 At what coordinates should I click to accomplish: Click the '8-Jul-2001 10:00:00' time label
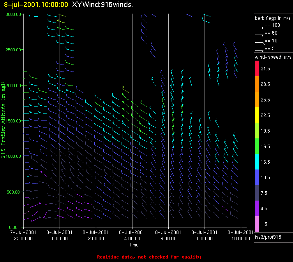tap(241, 235)
